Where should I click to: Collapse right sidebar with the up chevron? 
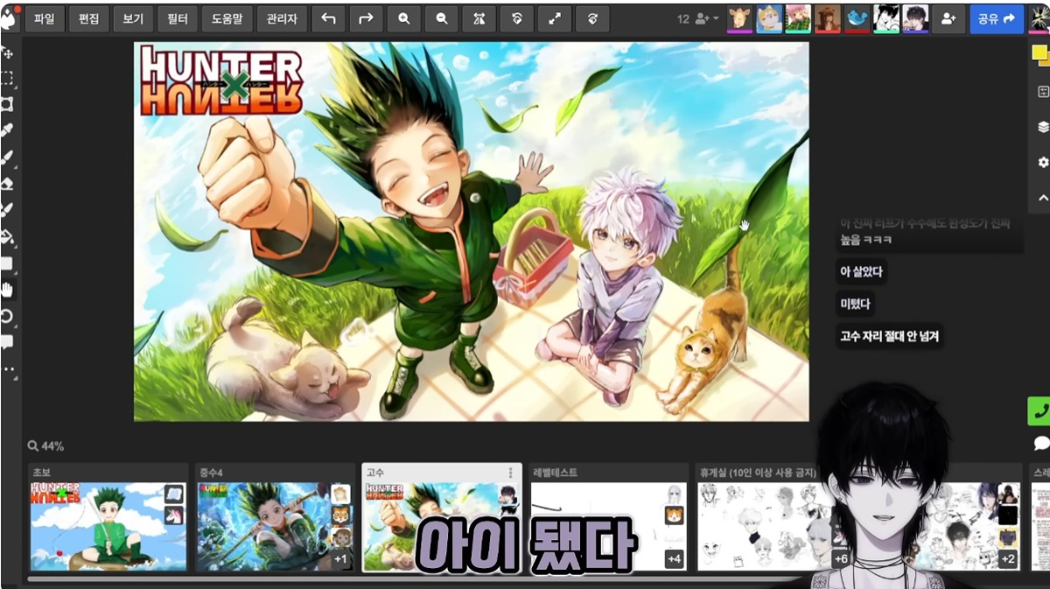pyautogui.click(x=1042, y=199)
